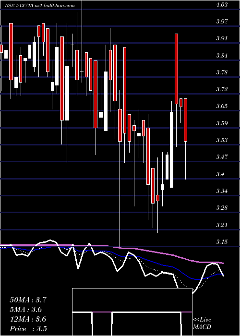Click the 5MA : 3.6 reading
The image size is (240, 336).
coord(26,310)
